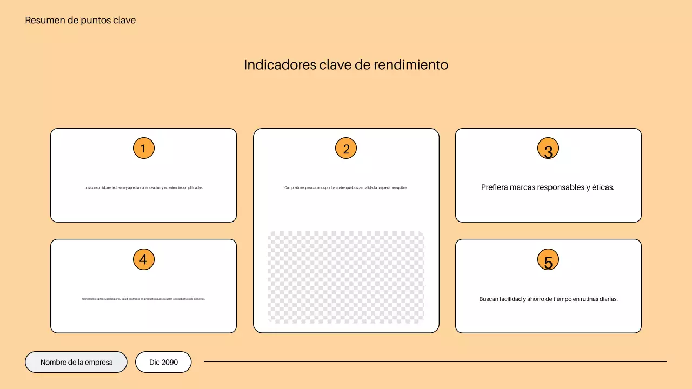Click the orange number 2 badge
This screenshot has height=389, width=692.
click(345, 148)
